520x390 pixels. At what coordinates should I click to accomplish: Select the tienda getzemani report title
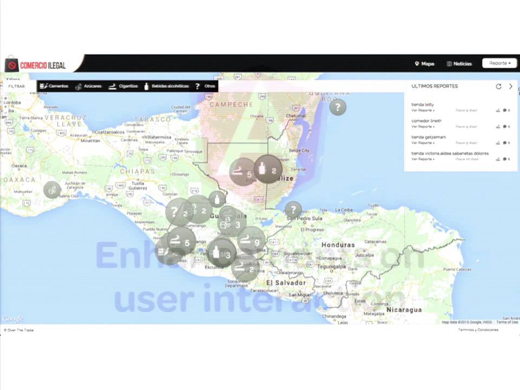pos(428,137)
